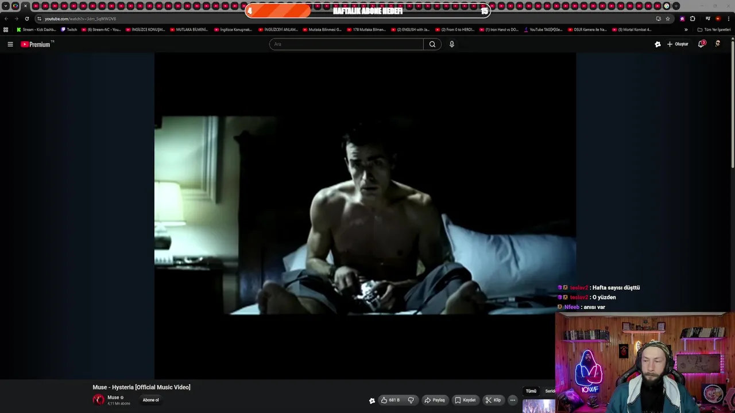Click the youtube.com address bar URL

tap(80, 18)
